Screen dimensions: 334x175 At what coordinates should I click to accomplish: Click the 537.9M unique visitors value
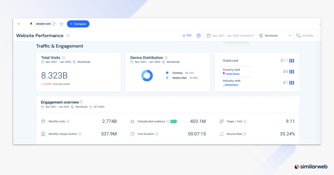coord(109,134)
